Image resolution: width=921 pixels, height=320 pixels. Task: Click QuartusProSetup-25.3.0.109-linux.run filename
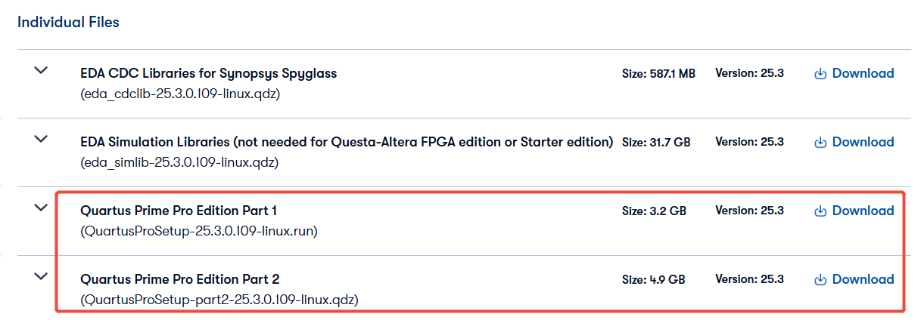[x=198, y=231]
